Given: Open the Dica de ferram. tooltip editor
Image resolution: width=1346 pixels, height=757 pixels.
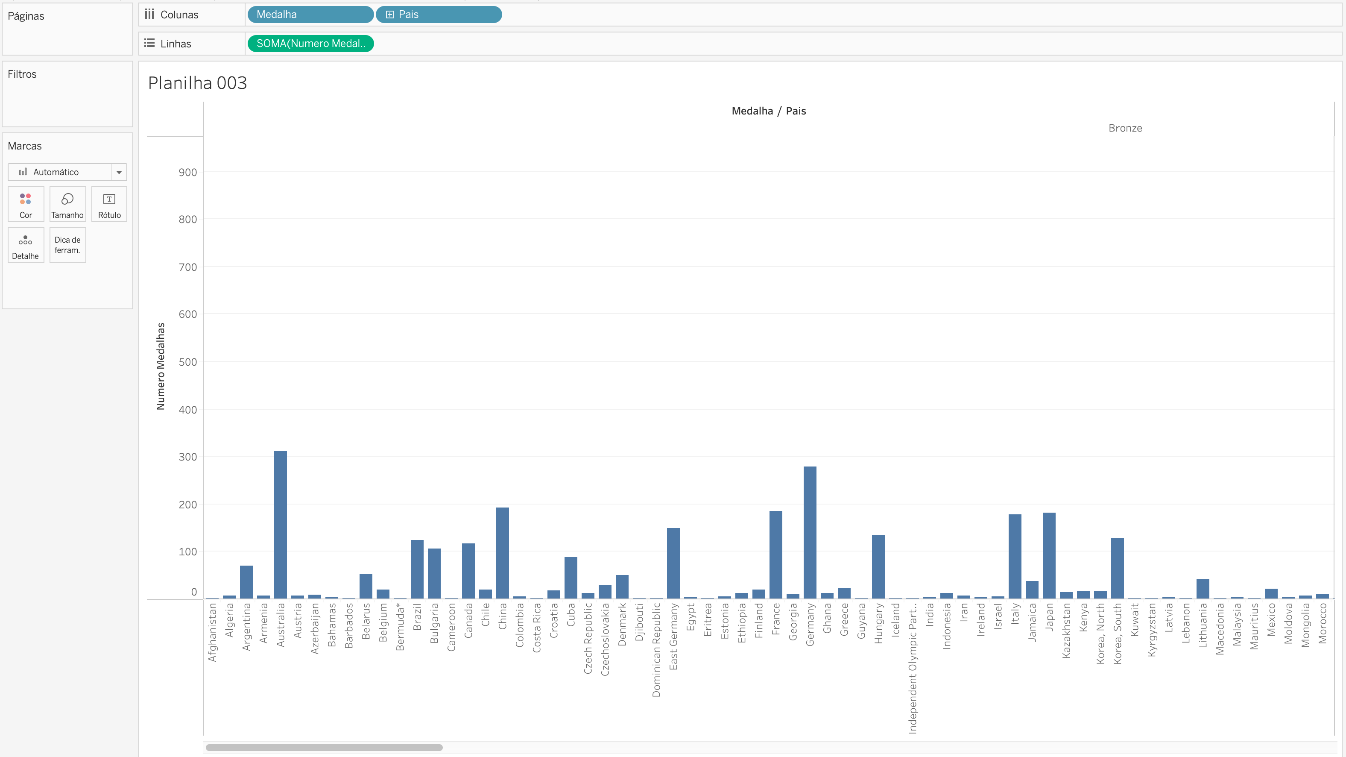Looking at the screenshot, I should (x=67, y=245).
